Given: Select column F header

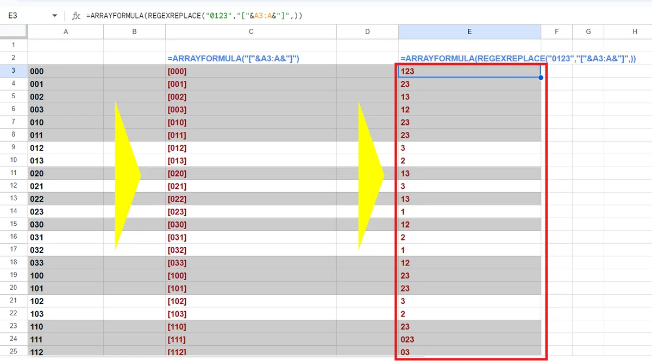Looking at the screenshot, I should pyautogui.click(x=556, y=32).
